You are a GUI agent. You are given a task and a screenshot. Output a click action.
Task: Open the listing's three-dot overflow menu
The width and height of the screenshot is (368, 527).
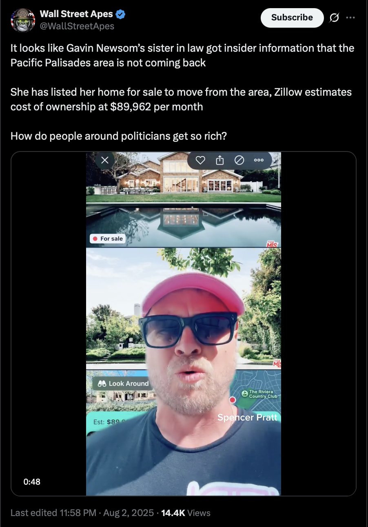point(259,160)
